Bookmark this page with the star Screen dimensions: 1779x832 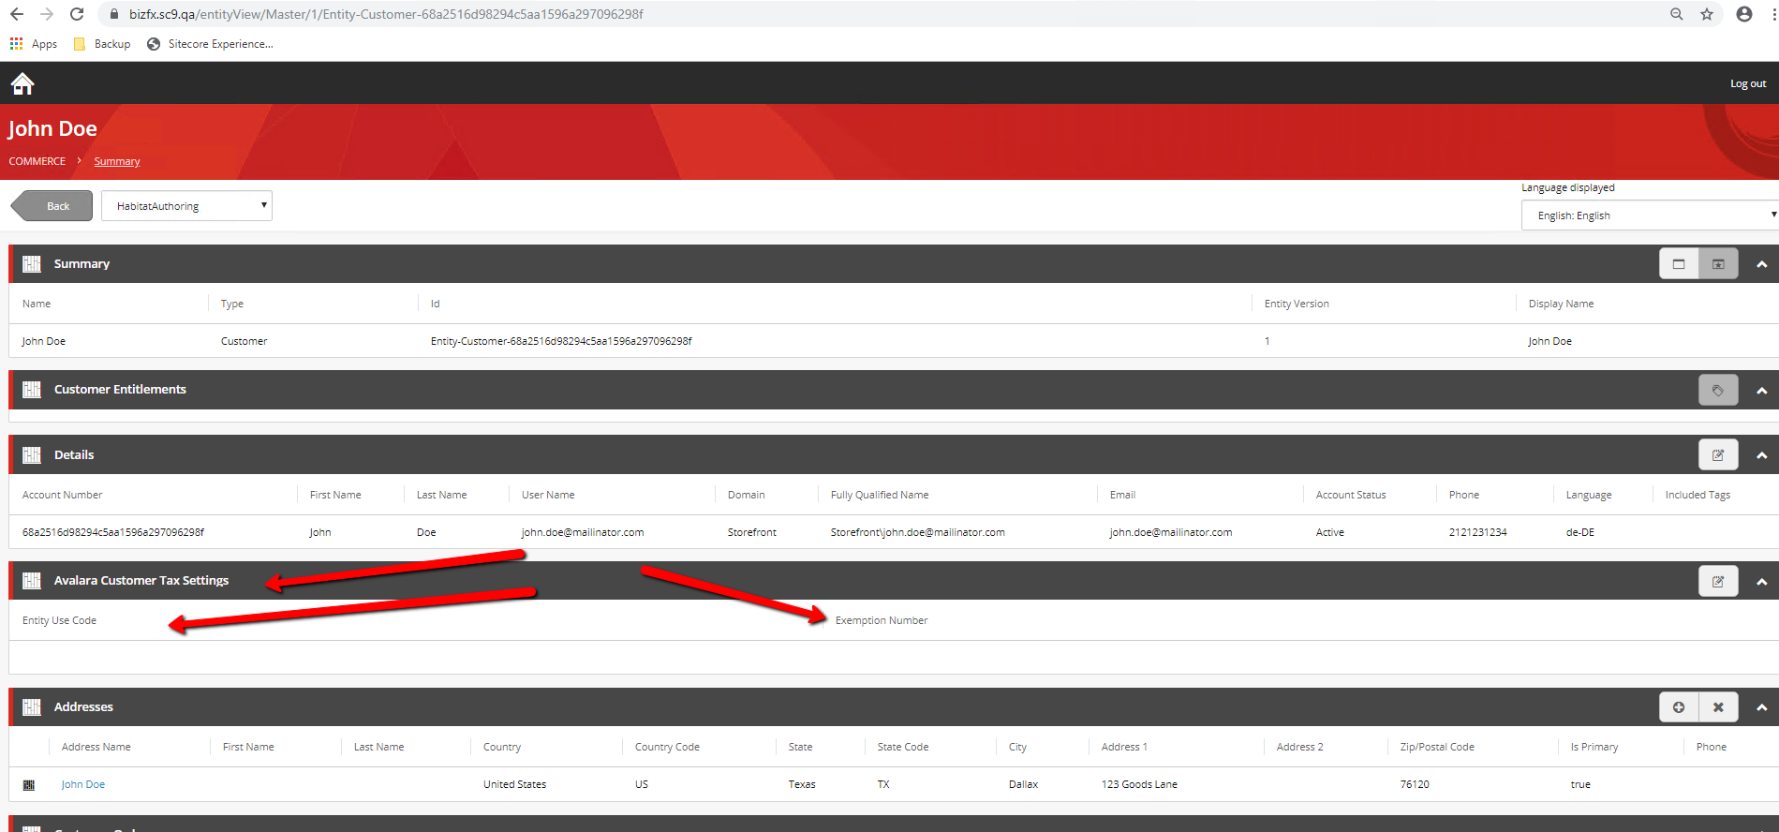click(1707, 14)
